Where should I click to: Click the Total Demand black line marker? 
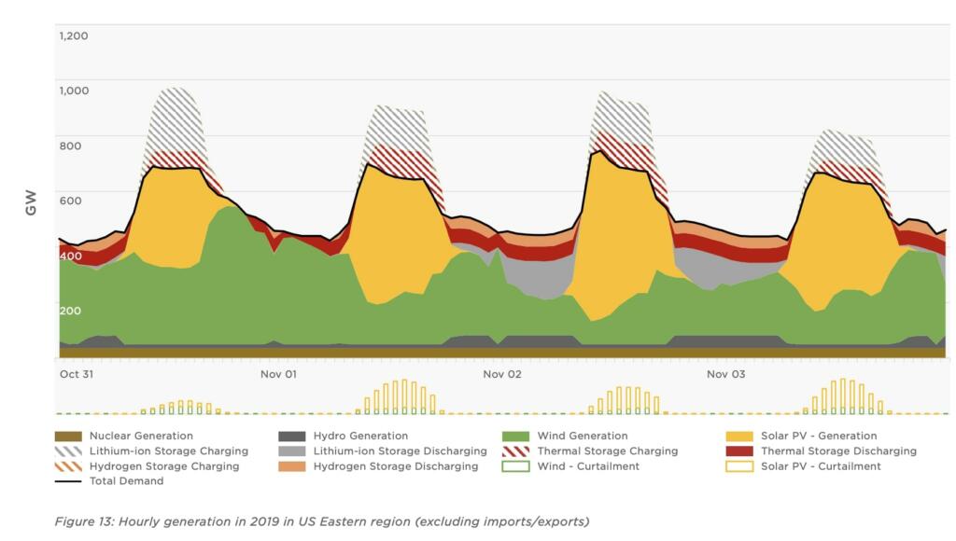[68, 481]
